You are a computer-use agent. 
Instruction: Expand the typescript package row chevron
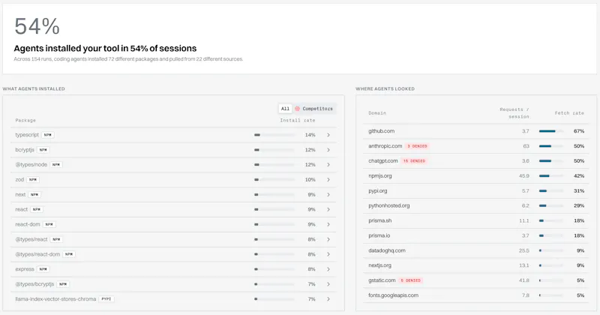328,135
